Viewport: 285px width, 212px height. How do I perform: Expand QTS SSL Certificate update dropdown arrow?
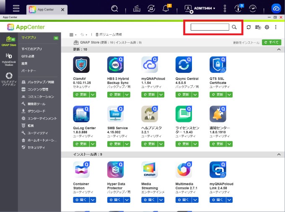tap(229, 95)
